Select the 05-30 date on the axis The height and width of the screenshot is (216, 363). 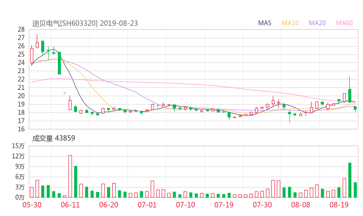32,204
